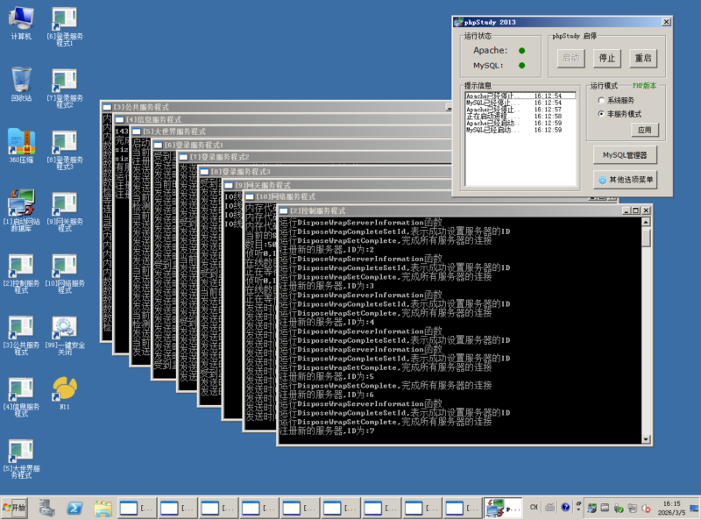Open the 回收站 recycle bin icon
The width and height of the screenshot is (701, 520).
tap(21, 80)
